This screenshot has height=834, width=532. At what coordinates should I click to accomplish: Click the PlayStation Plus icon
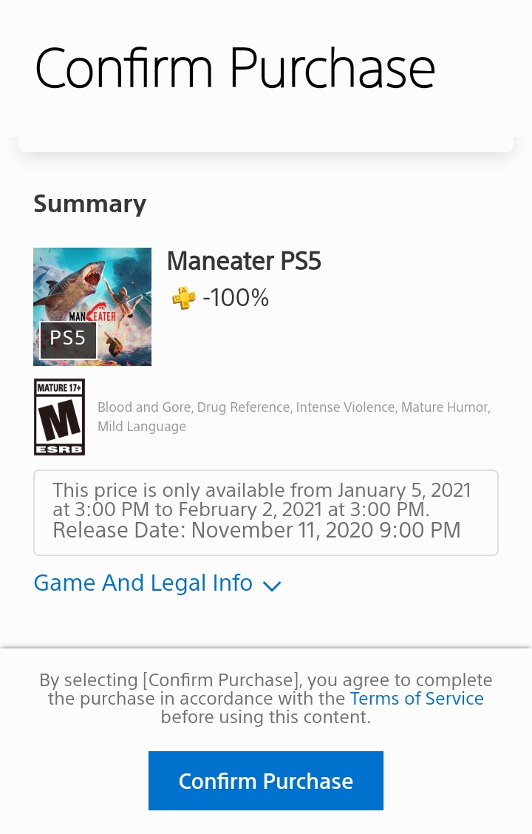click(x=183, y=298)
